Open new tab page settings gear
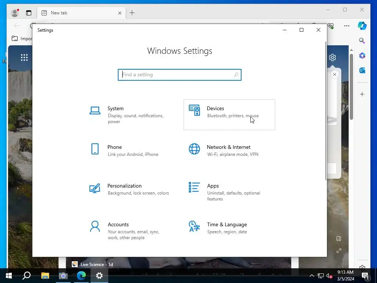Screen dimensions: 377x283 click(x=332, y=57)
